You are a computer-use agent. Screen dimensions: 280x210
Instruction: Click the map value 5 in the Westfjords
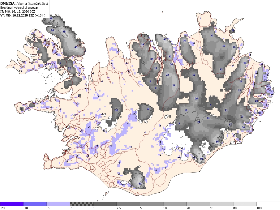point(60,63)
